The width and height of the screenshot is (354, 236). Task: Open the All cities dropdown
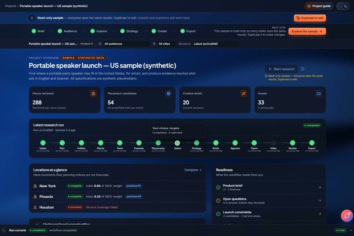(x=166, y=44)
